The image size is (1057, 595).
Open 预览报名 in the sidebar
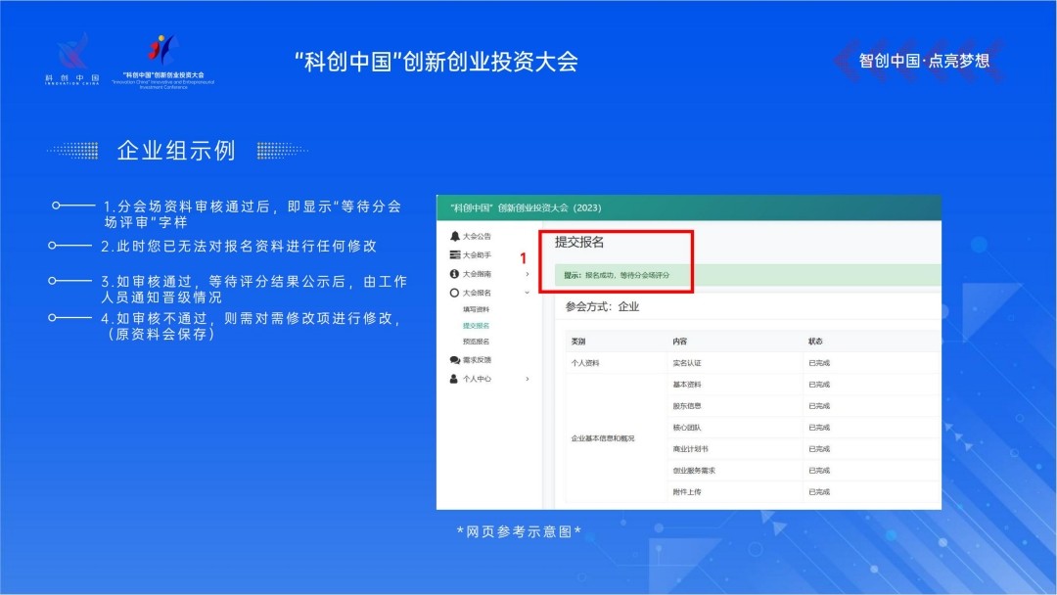point(477,342)
